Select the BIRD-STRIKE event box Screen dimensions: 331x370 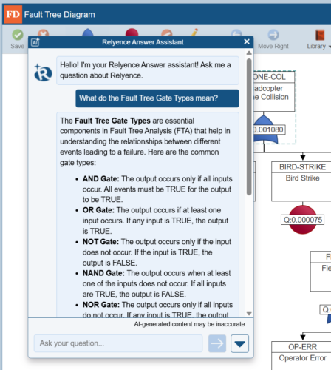[301, 181]
